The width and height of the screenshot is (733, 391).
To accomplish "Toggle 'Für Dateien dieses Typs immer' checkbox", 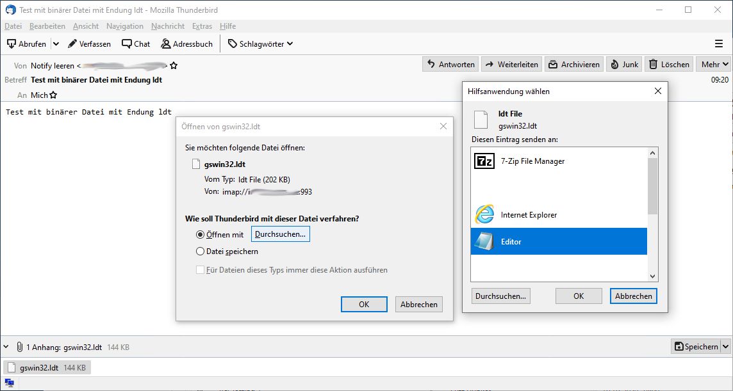I will [x=200, y=270].
